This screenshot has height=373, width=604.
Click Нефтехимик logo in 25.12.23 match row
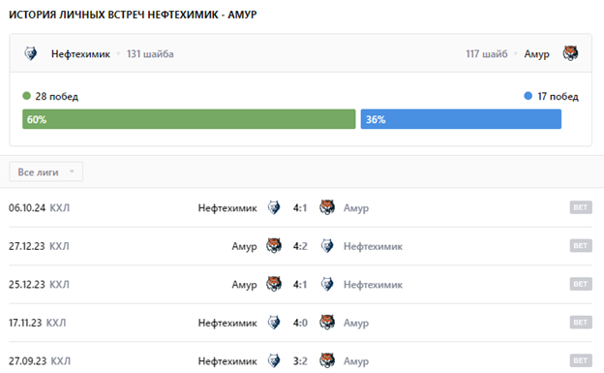point(327,284)
